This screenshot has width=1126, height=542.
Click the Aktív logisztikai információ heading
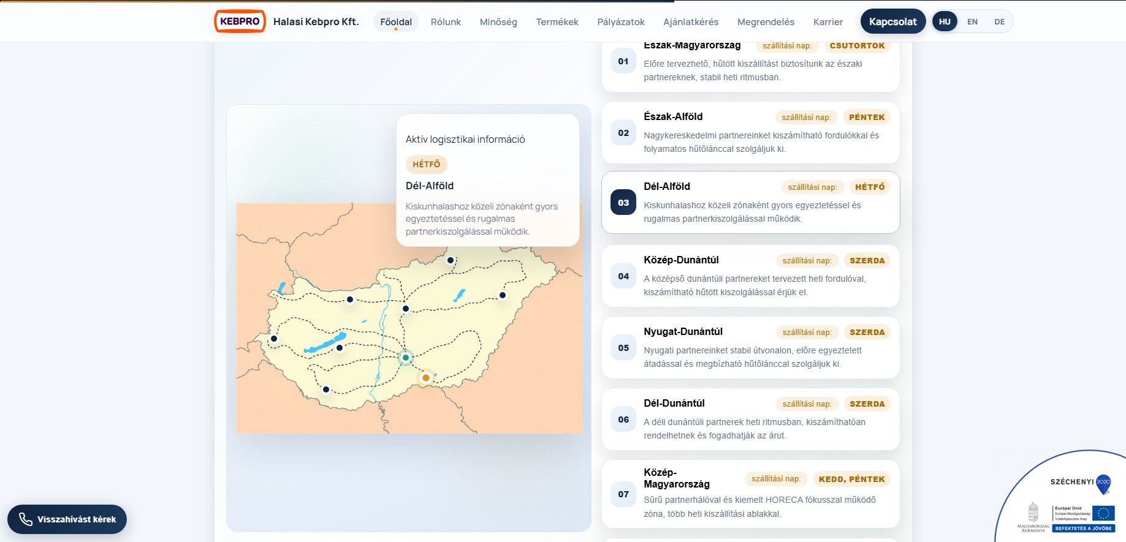(x=465, y=139)
